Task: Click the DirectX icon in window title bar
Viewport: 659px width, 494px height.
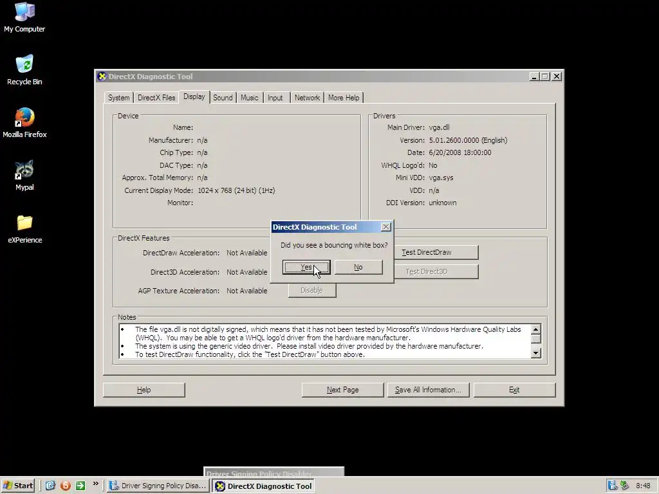Action: point(102,77)
